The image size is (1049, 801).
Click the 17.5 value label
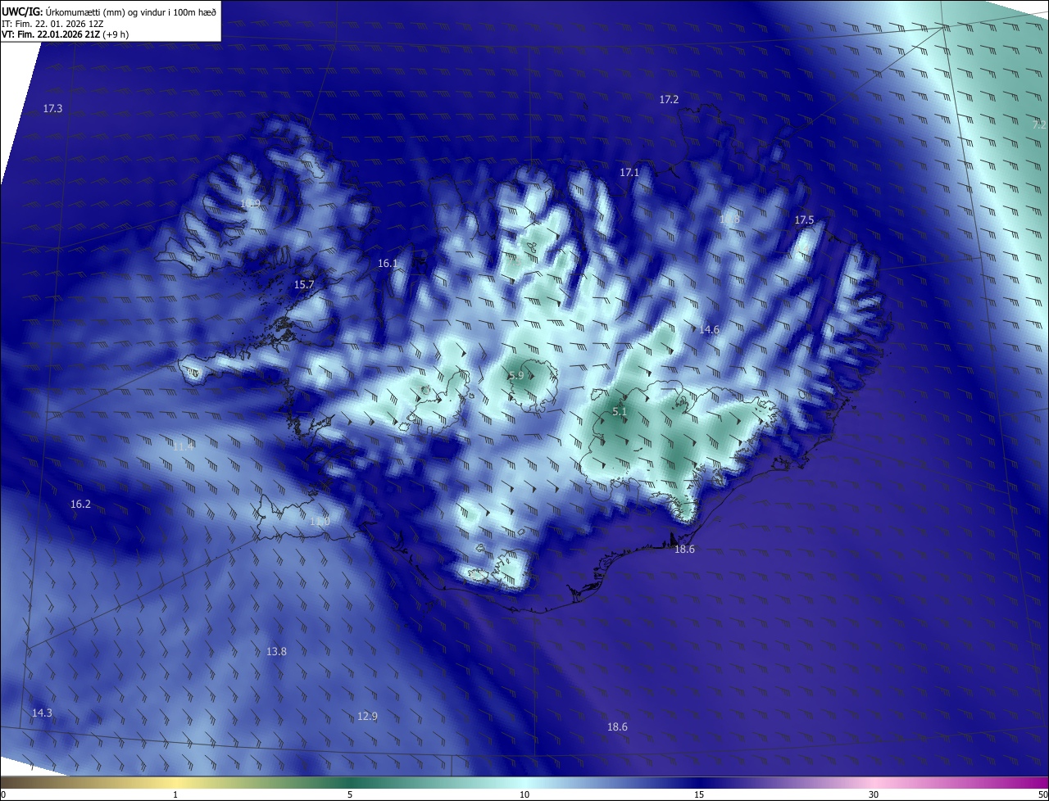[x=804, y=219]
